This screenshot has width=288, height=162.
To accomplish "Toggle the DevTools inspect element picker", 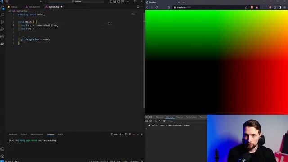I will 147,117.
